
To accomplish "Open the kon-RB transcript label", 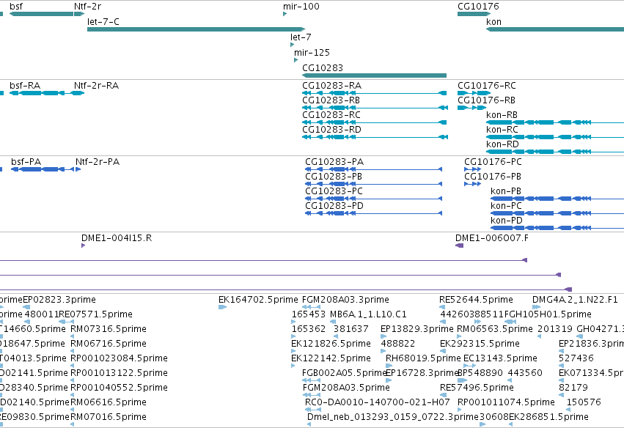I will click(502, 115).
